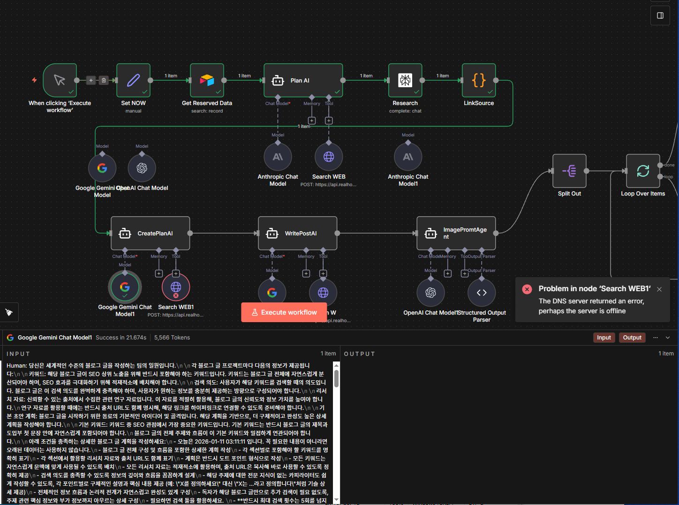Click the OUTPUT panel heading
Image resolution: width=679 pixels, height=505 pixels.
360,354
